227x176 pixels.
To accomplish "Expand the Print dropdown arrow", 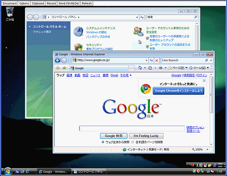I will [166, 68].
